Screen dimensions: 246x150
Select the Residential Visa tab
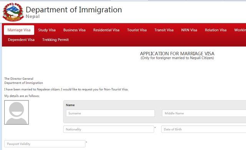[106, 30]
